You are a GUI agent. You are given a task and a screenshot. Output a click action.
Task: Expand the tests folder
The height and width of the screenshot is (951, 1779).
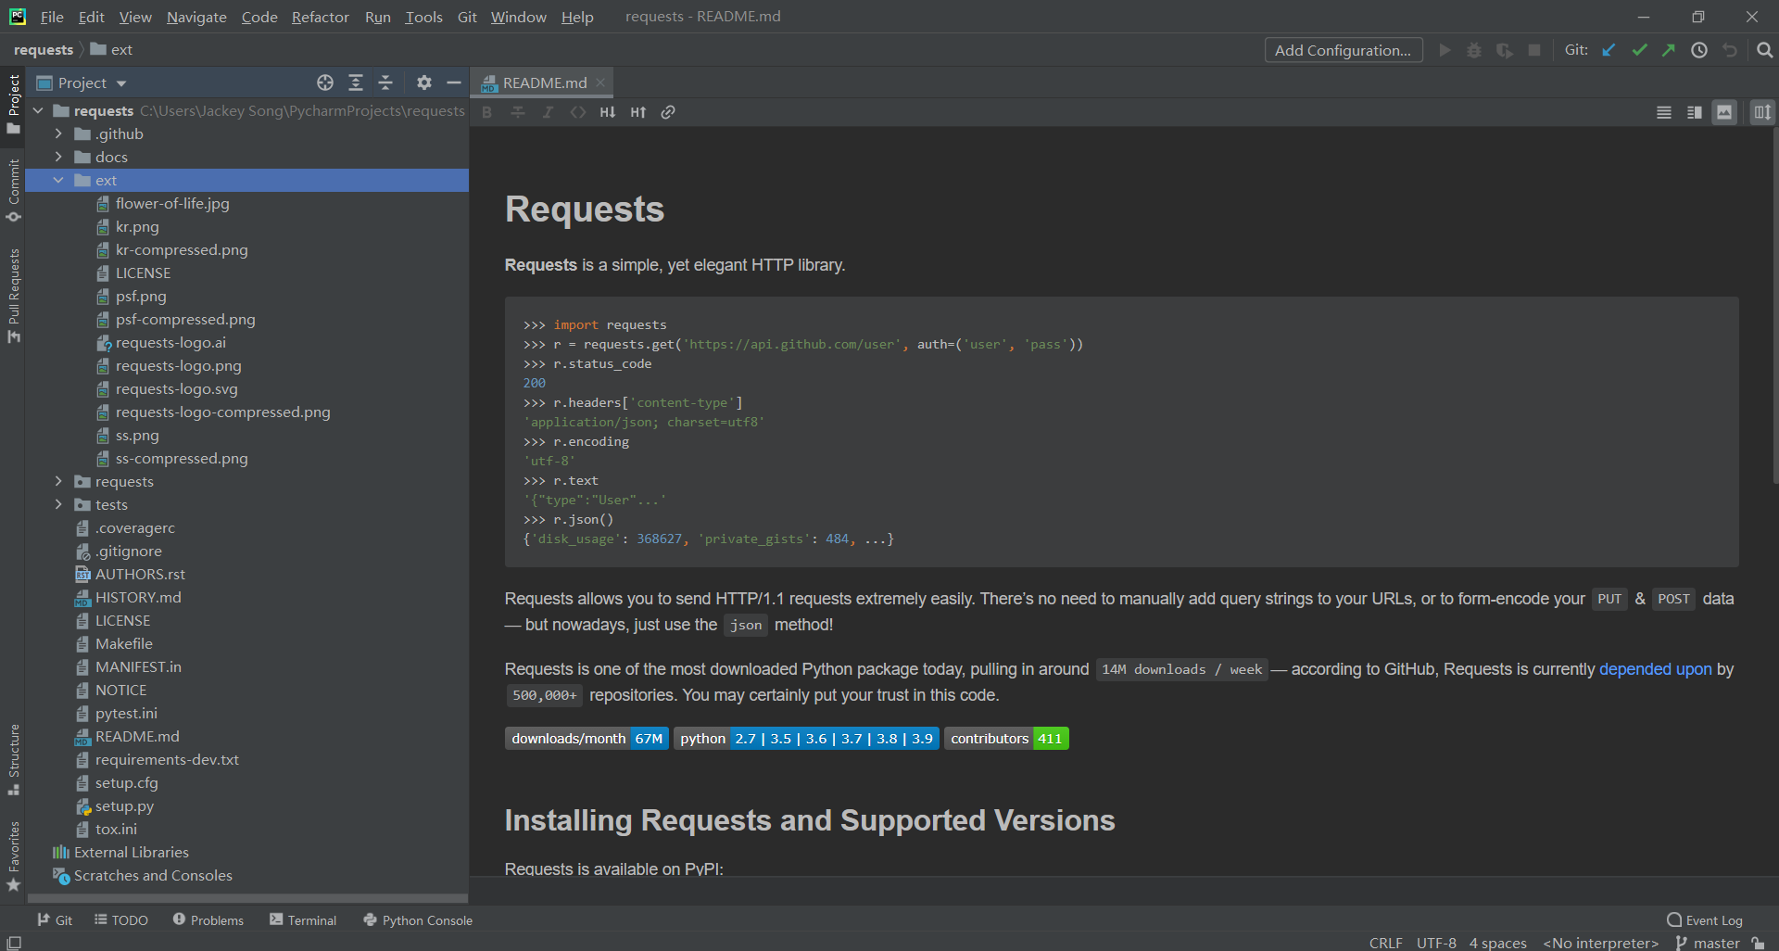pos(58,504)
